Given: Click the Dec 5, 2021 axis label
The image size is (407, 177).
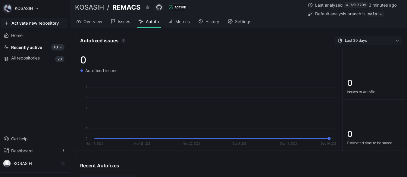Looking at the screenshot, I should (240, 144).
